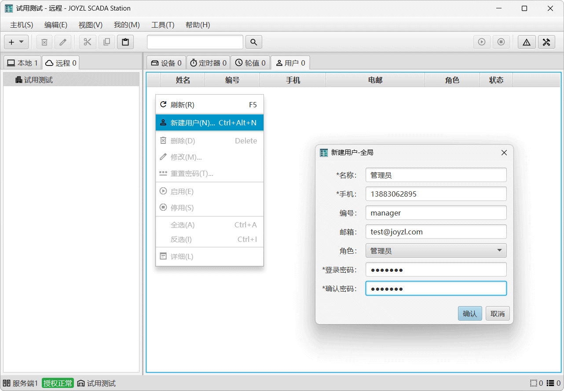Click the 确认 button
The image size is (564, 391).
click(470, 314)
